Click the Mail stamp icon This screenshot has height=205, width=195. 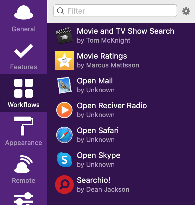[64, 85]
